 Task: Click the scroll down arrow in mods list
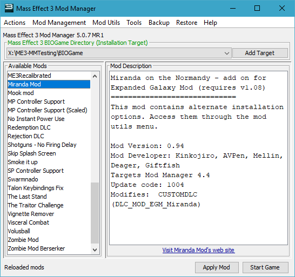pyautogui.click(x=95, y=250)
